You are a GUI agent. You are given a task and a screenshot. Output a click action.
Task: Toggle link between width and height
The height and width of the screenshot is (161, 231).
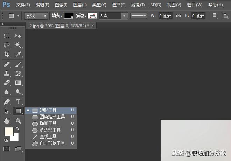click(x=178, y=16)
